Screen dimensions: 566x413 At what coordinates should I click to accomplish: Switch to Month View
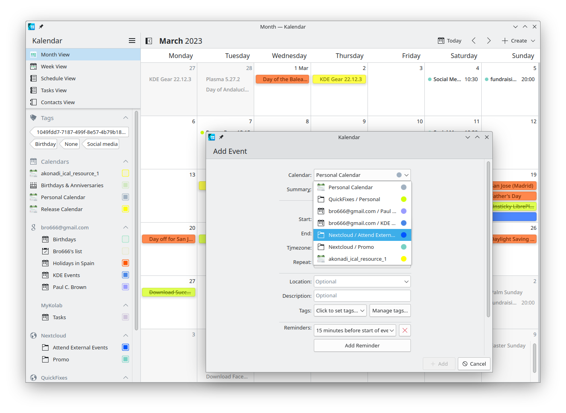coord(83,54)
